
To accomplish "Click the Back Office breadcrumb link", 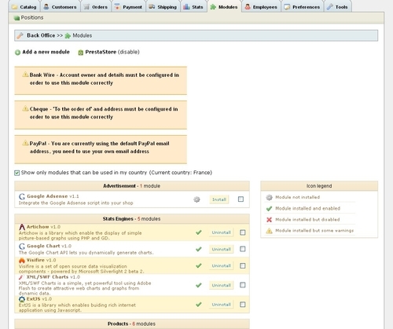I will pos(41,35).
